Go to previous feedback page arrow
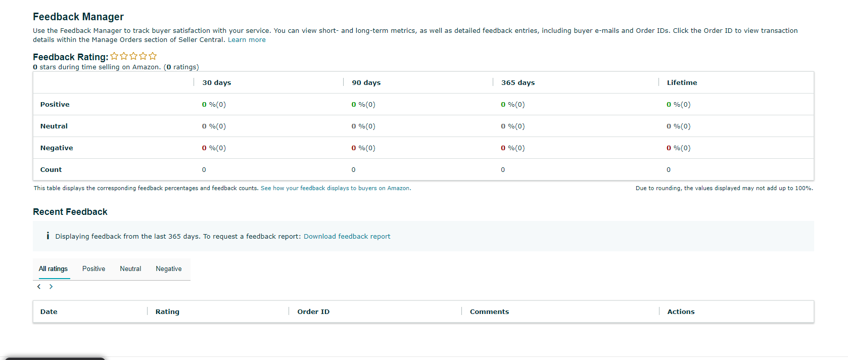 click(39, 287)
